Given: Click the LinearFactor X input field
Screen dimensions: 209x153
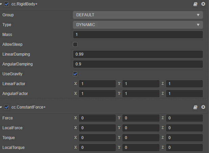Looking at the screenshot, I should [x=97, y=84].
